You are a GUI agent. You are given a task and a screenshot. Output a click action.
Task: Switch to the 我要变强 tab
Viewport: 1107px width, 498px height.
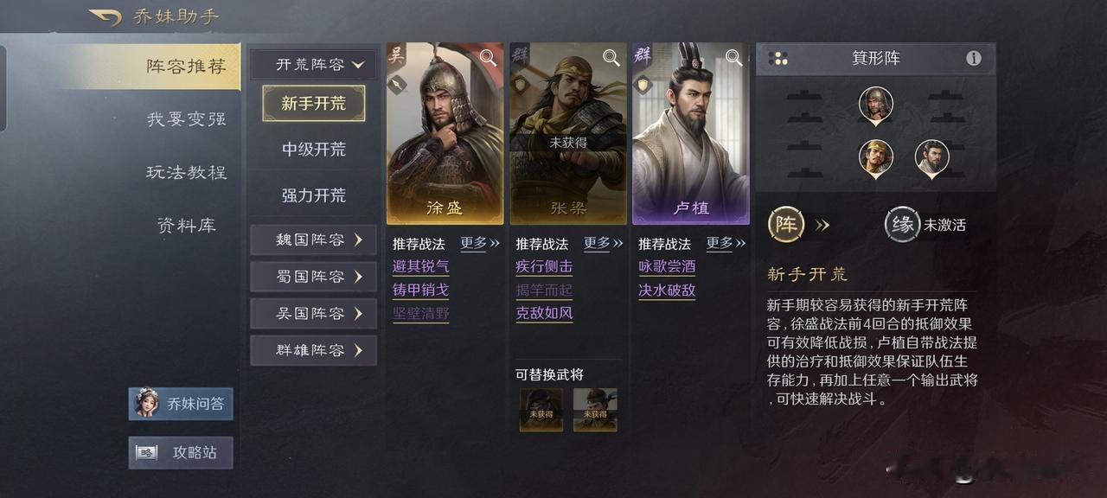pyautogui.click(x=186, y=119)
